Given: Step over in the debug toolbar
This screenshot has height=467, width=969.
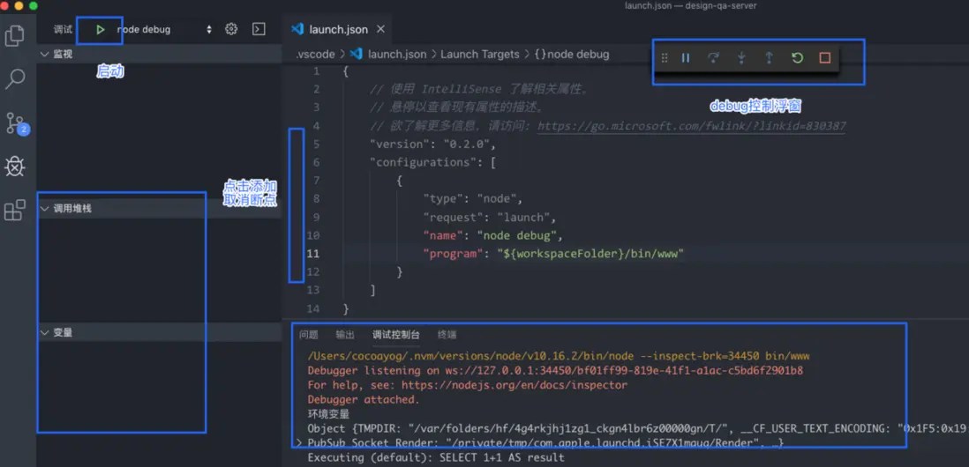Looking at the screenshot, I should click(x=713, y=58).
